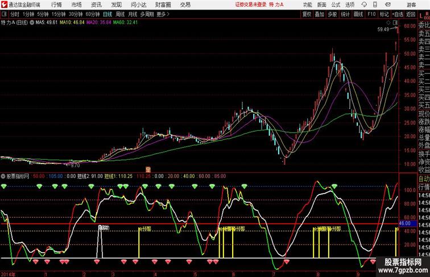430x277 pixels.
Task: Click the 画线 drawing tool button
Action: 358,14
